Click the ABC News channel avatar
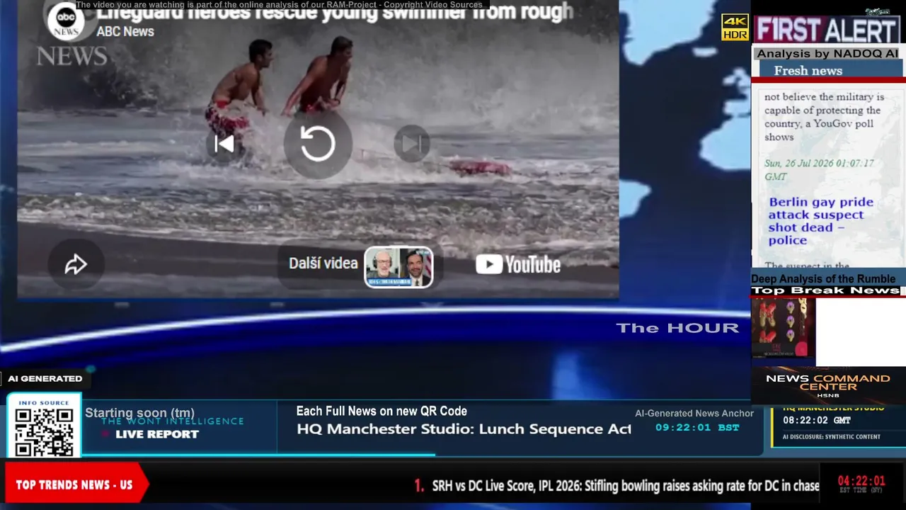 [x=66, y=20]
